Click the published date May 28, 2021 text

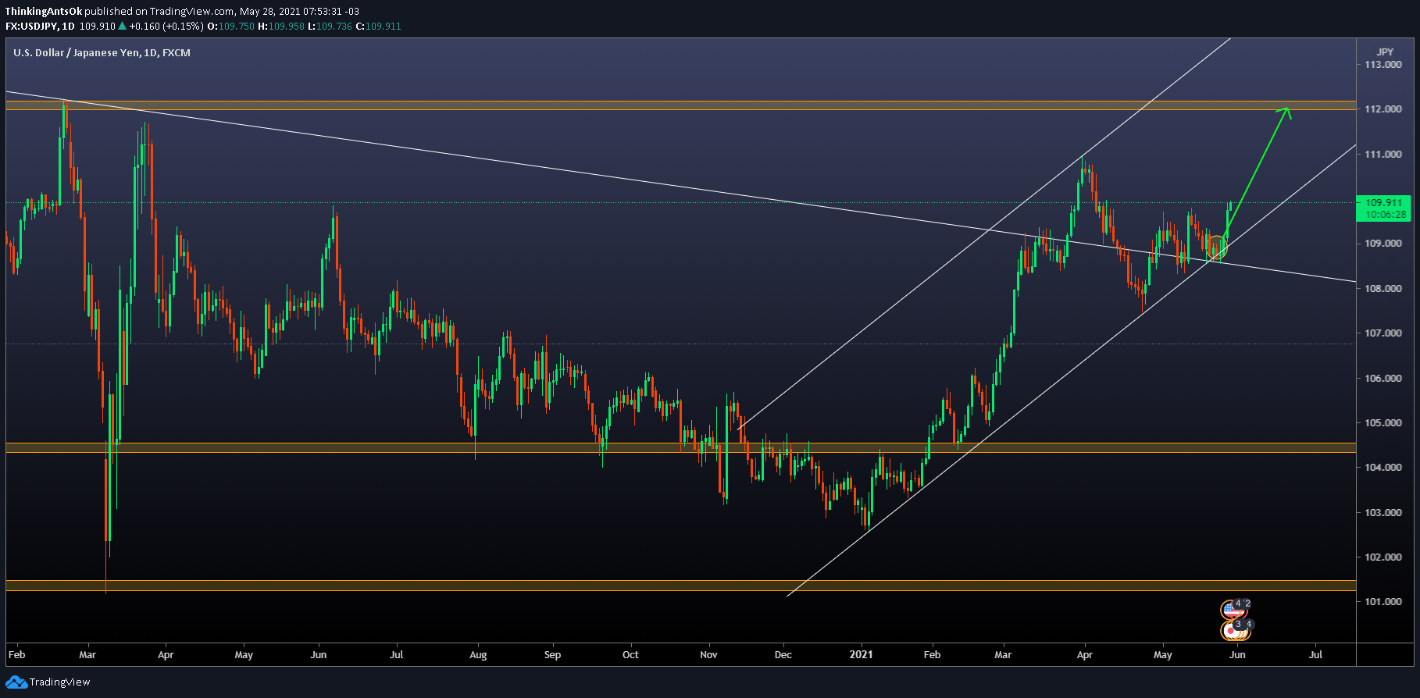point(272,12)
